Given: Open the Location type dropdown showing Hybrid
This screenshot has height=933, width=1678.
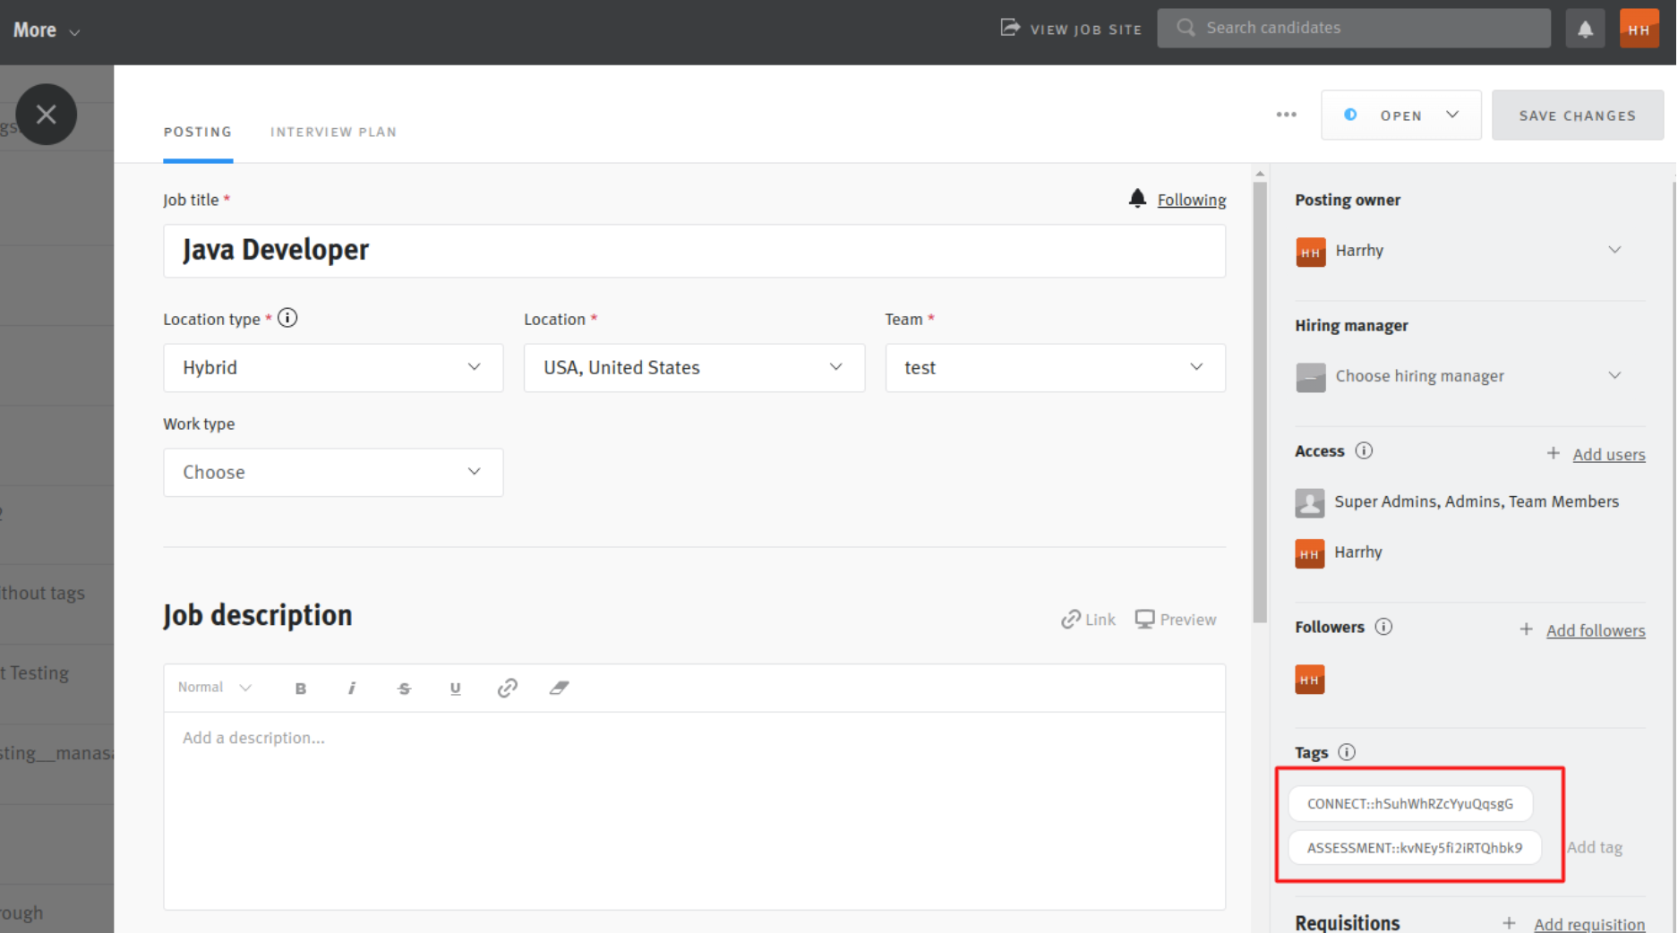Looking at the screenshot, I should click(x=332, y=367).
